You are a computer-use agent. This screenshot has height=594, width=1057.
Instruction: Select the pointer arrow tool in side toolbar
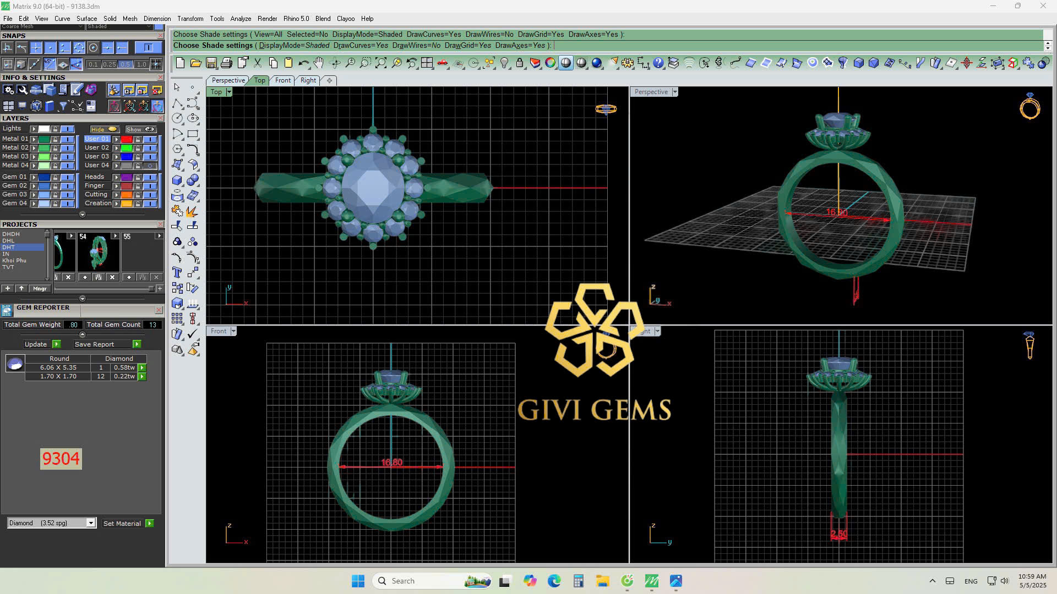(x=177, y=87)
